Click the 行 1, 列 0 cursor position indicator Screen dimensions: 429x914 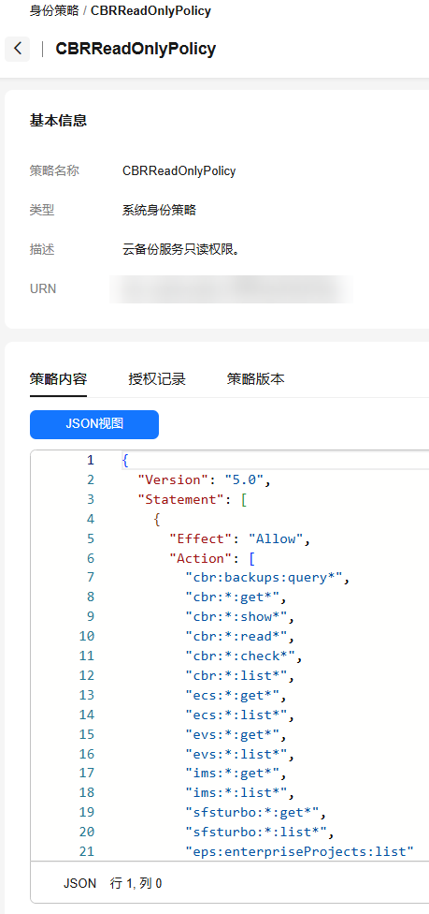point(136,884)
